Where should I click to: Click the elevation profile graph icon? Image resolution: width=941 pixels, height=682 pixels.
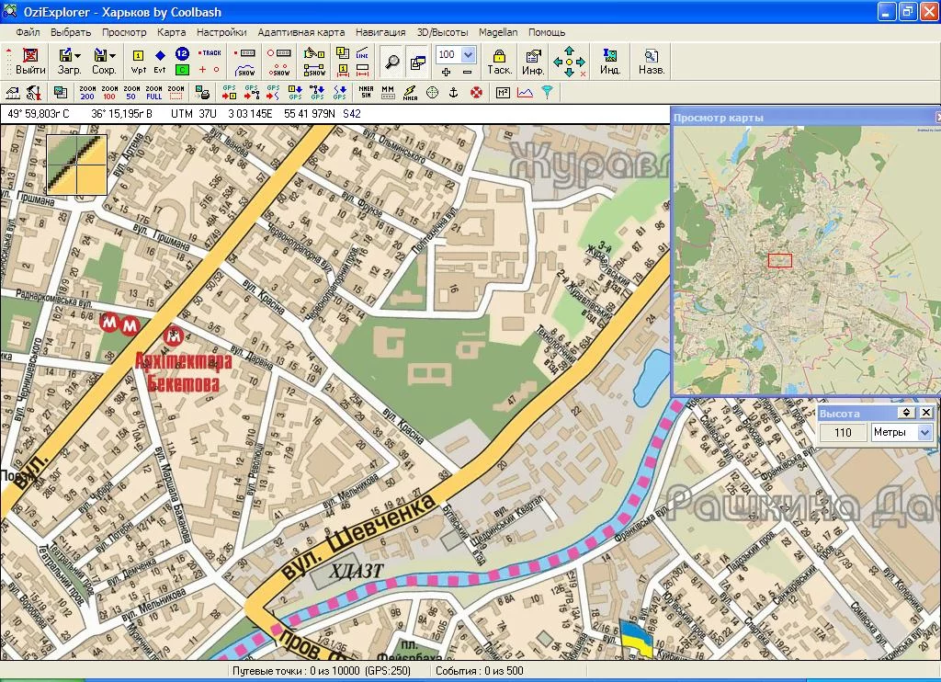(x=525, y=93)
